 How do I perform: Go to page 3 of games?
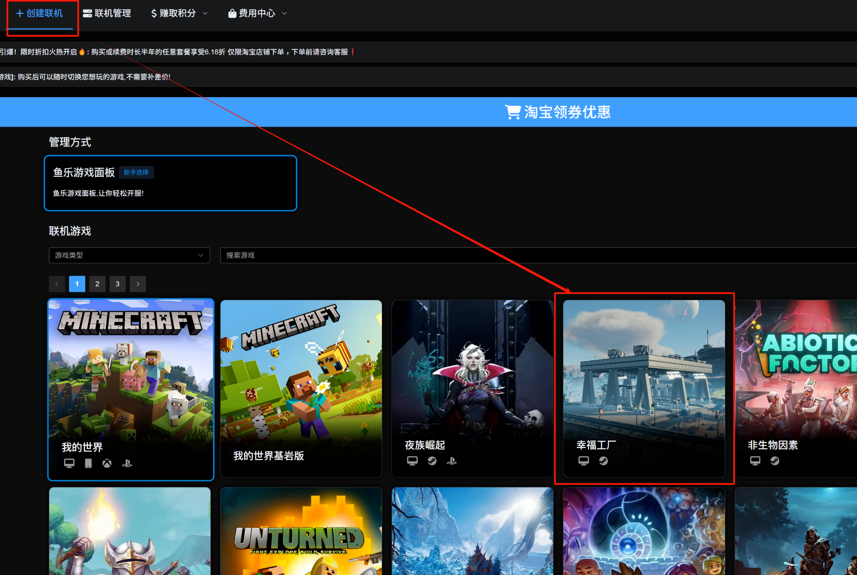(x=117, y=284)
